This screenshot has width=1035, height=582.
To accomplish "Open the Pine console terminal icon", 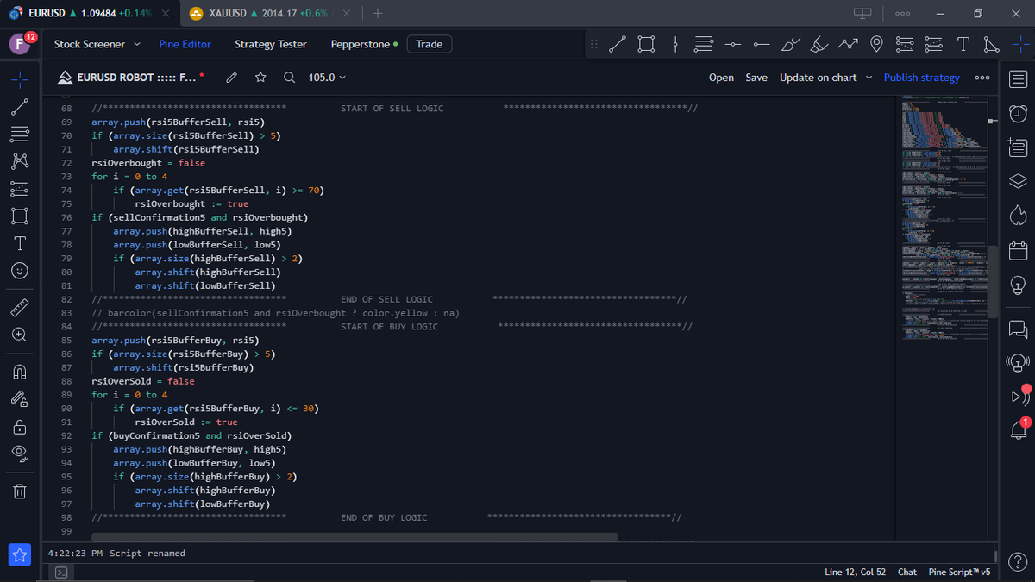I will click(61, 573).
